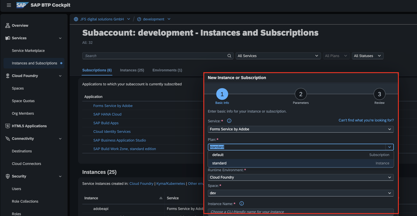Open the Environments (1) tab

[x=167, y=70]
